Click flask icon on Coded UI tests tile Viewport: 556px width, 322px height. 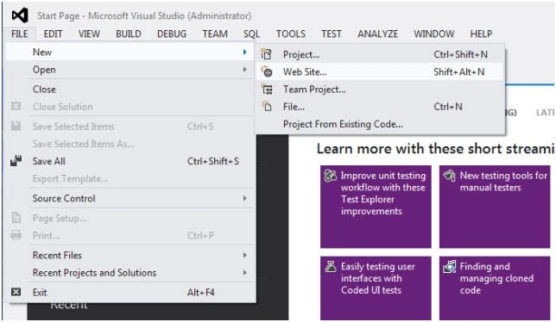(x=331, y=267)
